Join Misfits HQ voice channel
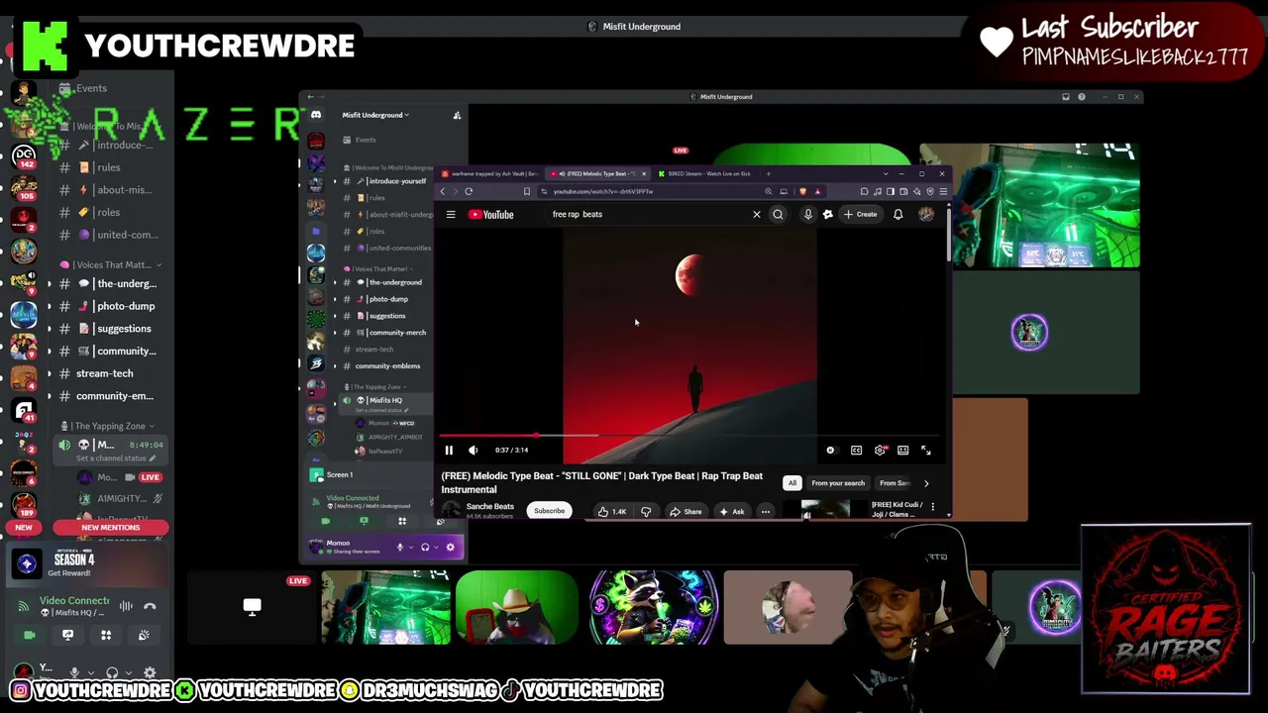 coord(385,400)
